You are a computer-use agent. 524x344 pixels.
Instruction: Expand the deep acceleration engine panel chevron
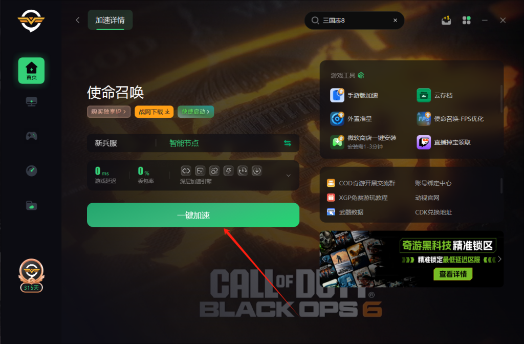(289, 176)
